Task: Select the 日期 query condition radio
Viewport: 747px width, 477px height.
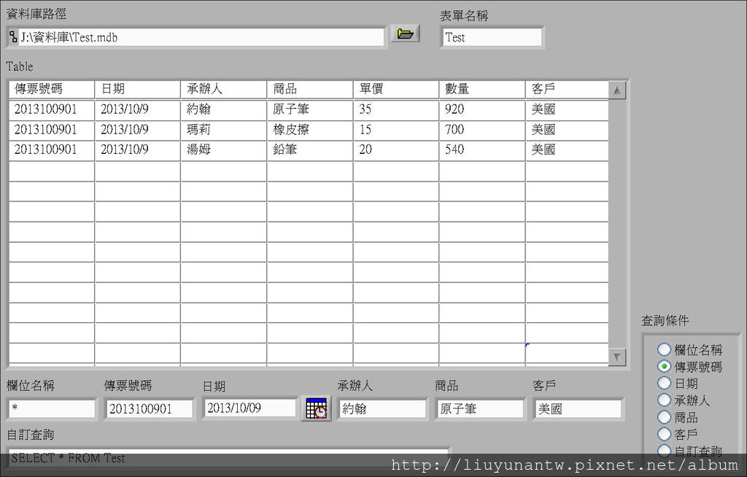Action: pyautogui.click(x=664, y=383)
